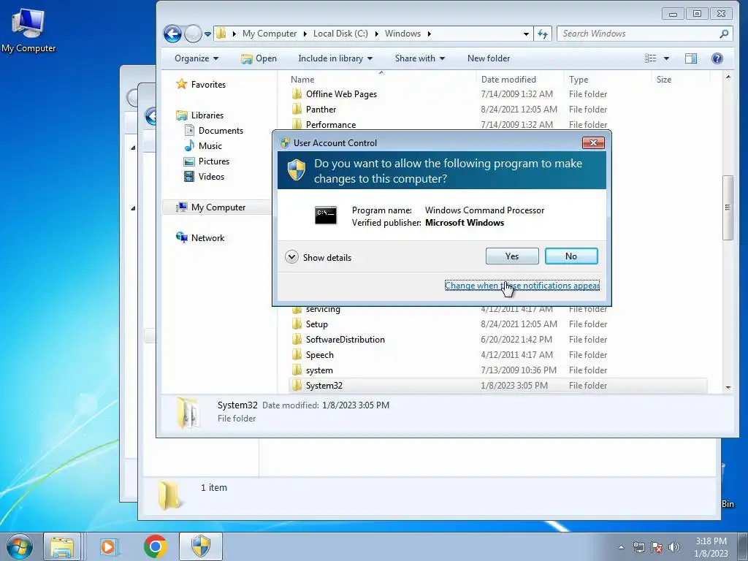
Task: Show hidden tray icons arrow
Action: 621,547
